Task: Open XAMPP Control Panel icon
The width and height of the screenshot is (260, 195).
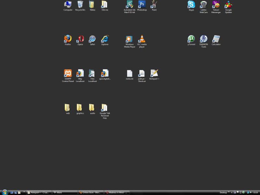Action: click(x=68, y=73)
